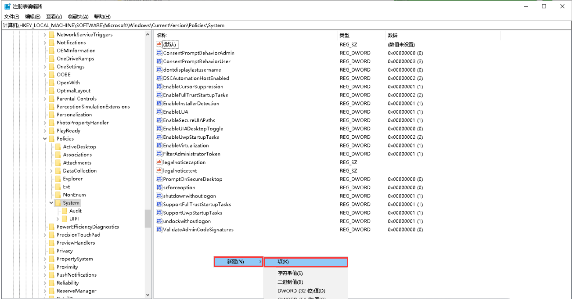The height and width of the screenshot is (299, 573).
Task: Select 新建(N) in the context menu
Action: pos(238,262)
